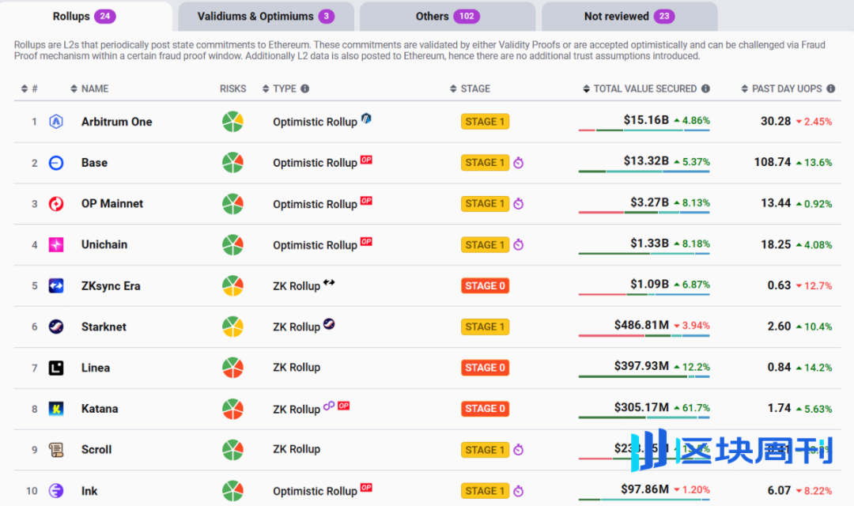Sort by PAST DAY UOPS column

[x=782, y=89]
